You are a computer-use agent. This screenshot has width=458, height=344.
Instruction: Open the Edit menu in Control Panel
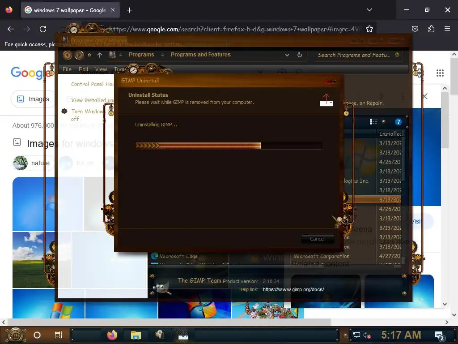(x=83, y=69)
